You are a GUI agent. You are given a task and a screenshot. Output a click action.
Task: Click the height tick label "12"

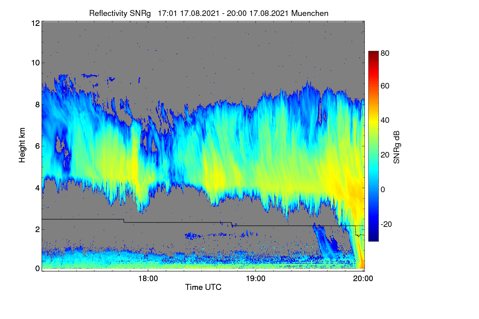(35, 23)
